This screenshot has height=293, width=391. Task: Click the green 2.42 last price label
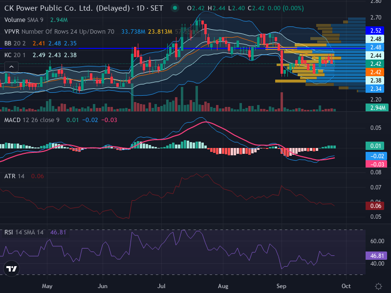click(x=375, y=64)
